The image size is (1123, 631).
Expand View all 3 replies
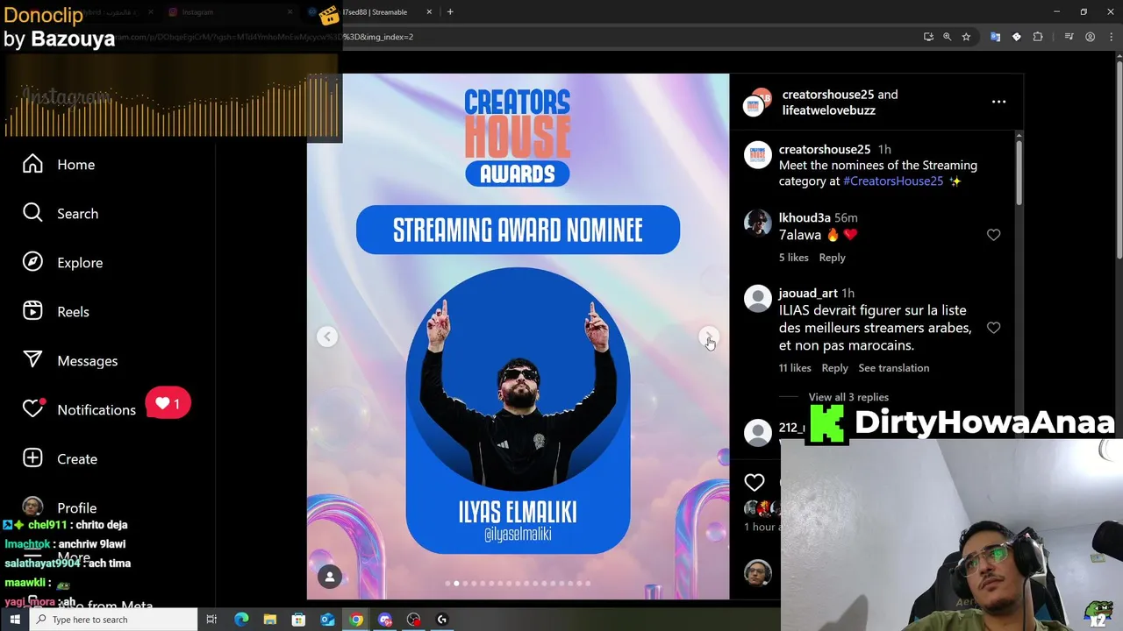pos(848,397)
